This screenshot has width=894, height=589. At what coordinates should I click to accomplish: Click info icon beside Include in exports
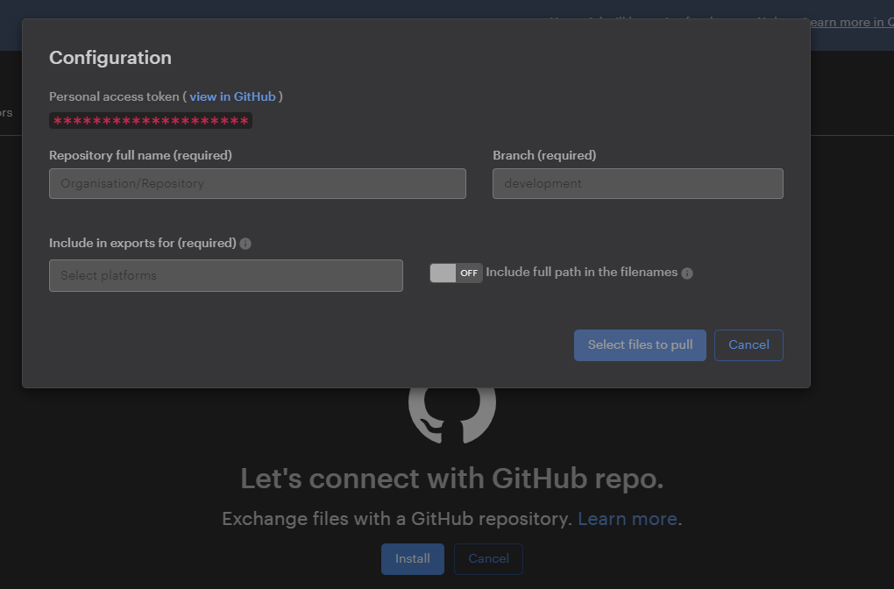click(245, 244)
